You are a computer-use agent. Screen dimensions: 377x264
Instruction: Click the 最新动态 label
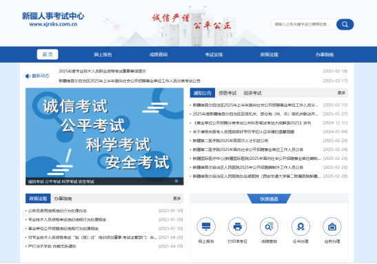[41, 76]
